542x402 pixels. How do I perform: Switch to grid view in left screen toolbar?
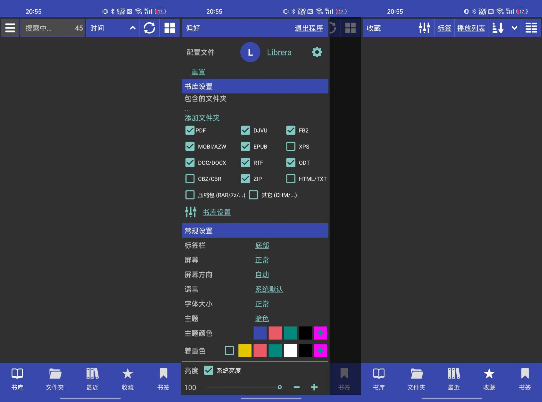[170, 28]
